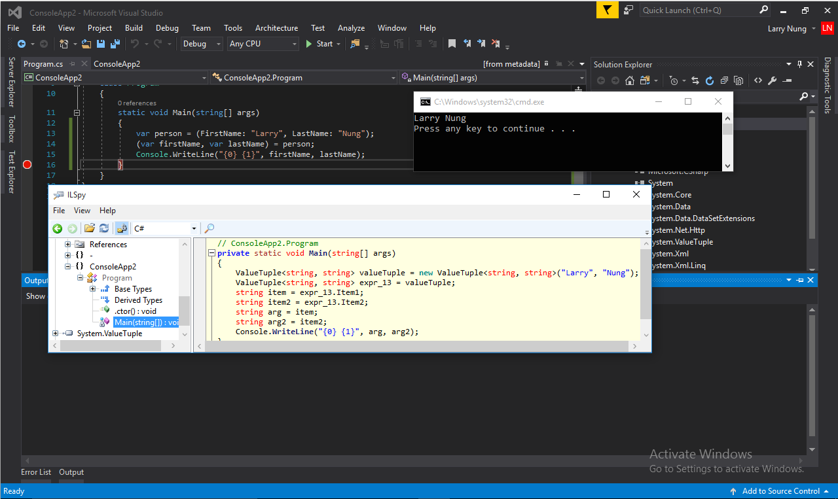Open ILSpy C# language dropdown
The width and height of the screenshot is (838, 499).
tap(165, 228)
